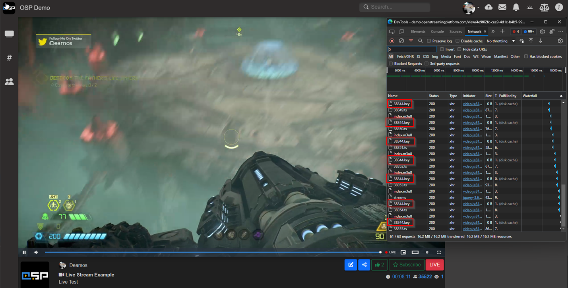Switch to the Sources tab
The image size is (568, 288).
click(x=456, y=31)
